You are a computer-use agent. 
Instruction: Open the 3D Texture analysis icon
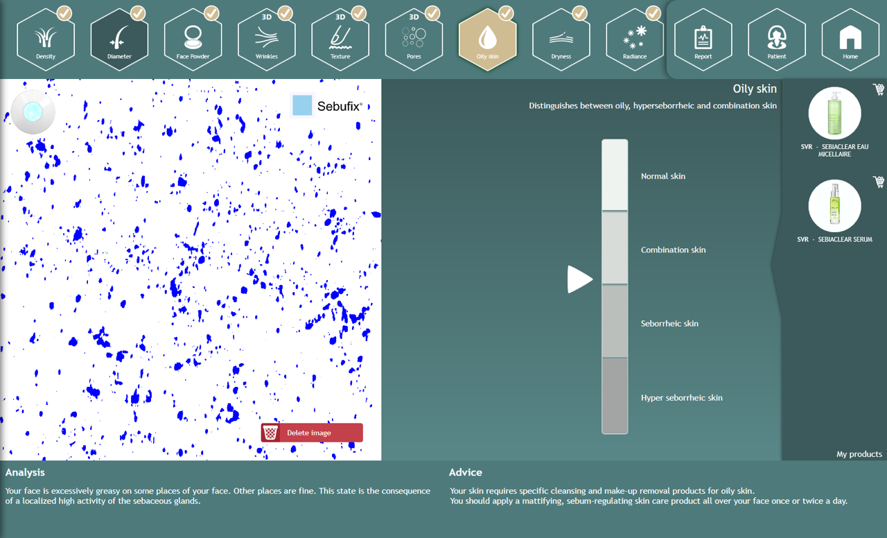tap(340, 40)
